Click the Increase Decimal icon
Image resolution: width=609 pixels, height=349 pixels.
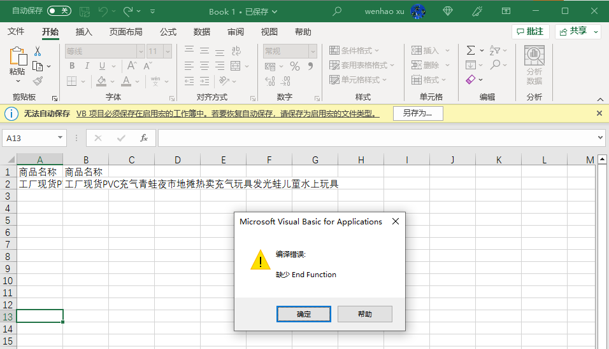270,81
